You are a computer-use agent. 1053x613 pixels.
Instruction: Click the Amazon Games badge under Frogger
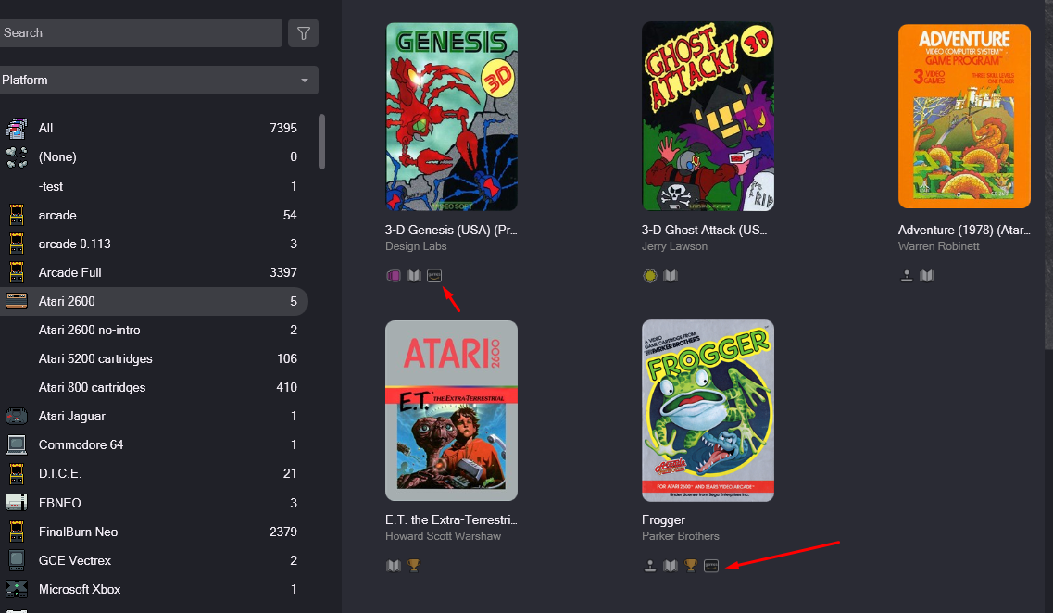click(x=711, y=566)
